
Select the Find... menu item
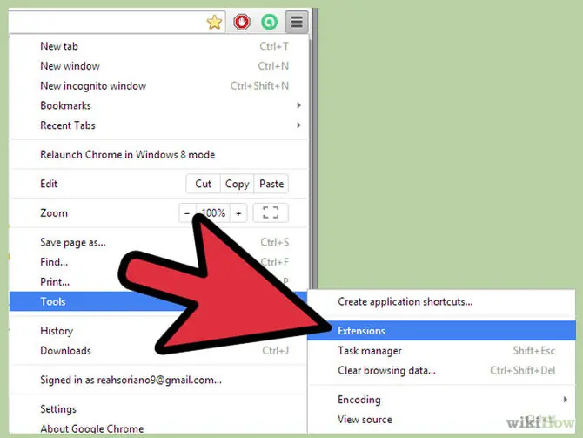tap(159, 262)
